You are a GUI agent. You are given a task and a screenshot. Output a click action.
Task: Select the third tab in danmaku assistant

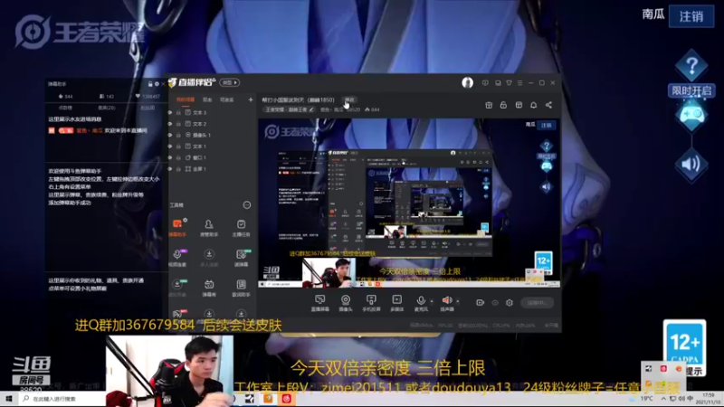[148, 108]
